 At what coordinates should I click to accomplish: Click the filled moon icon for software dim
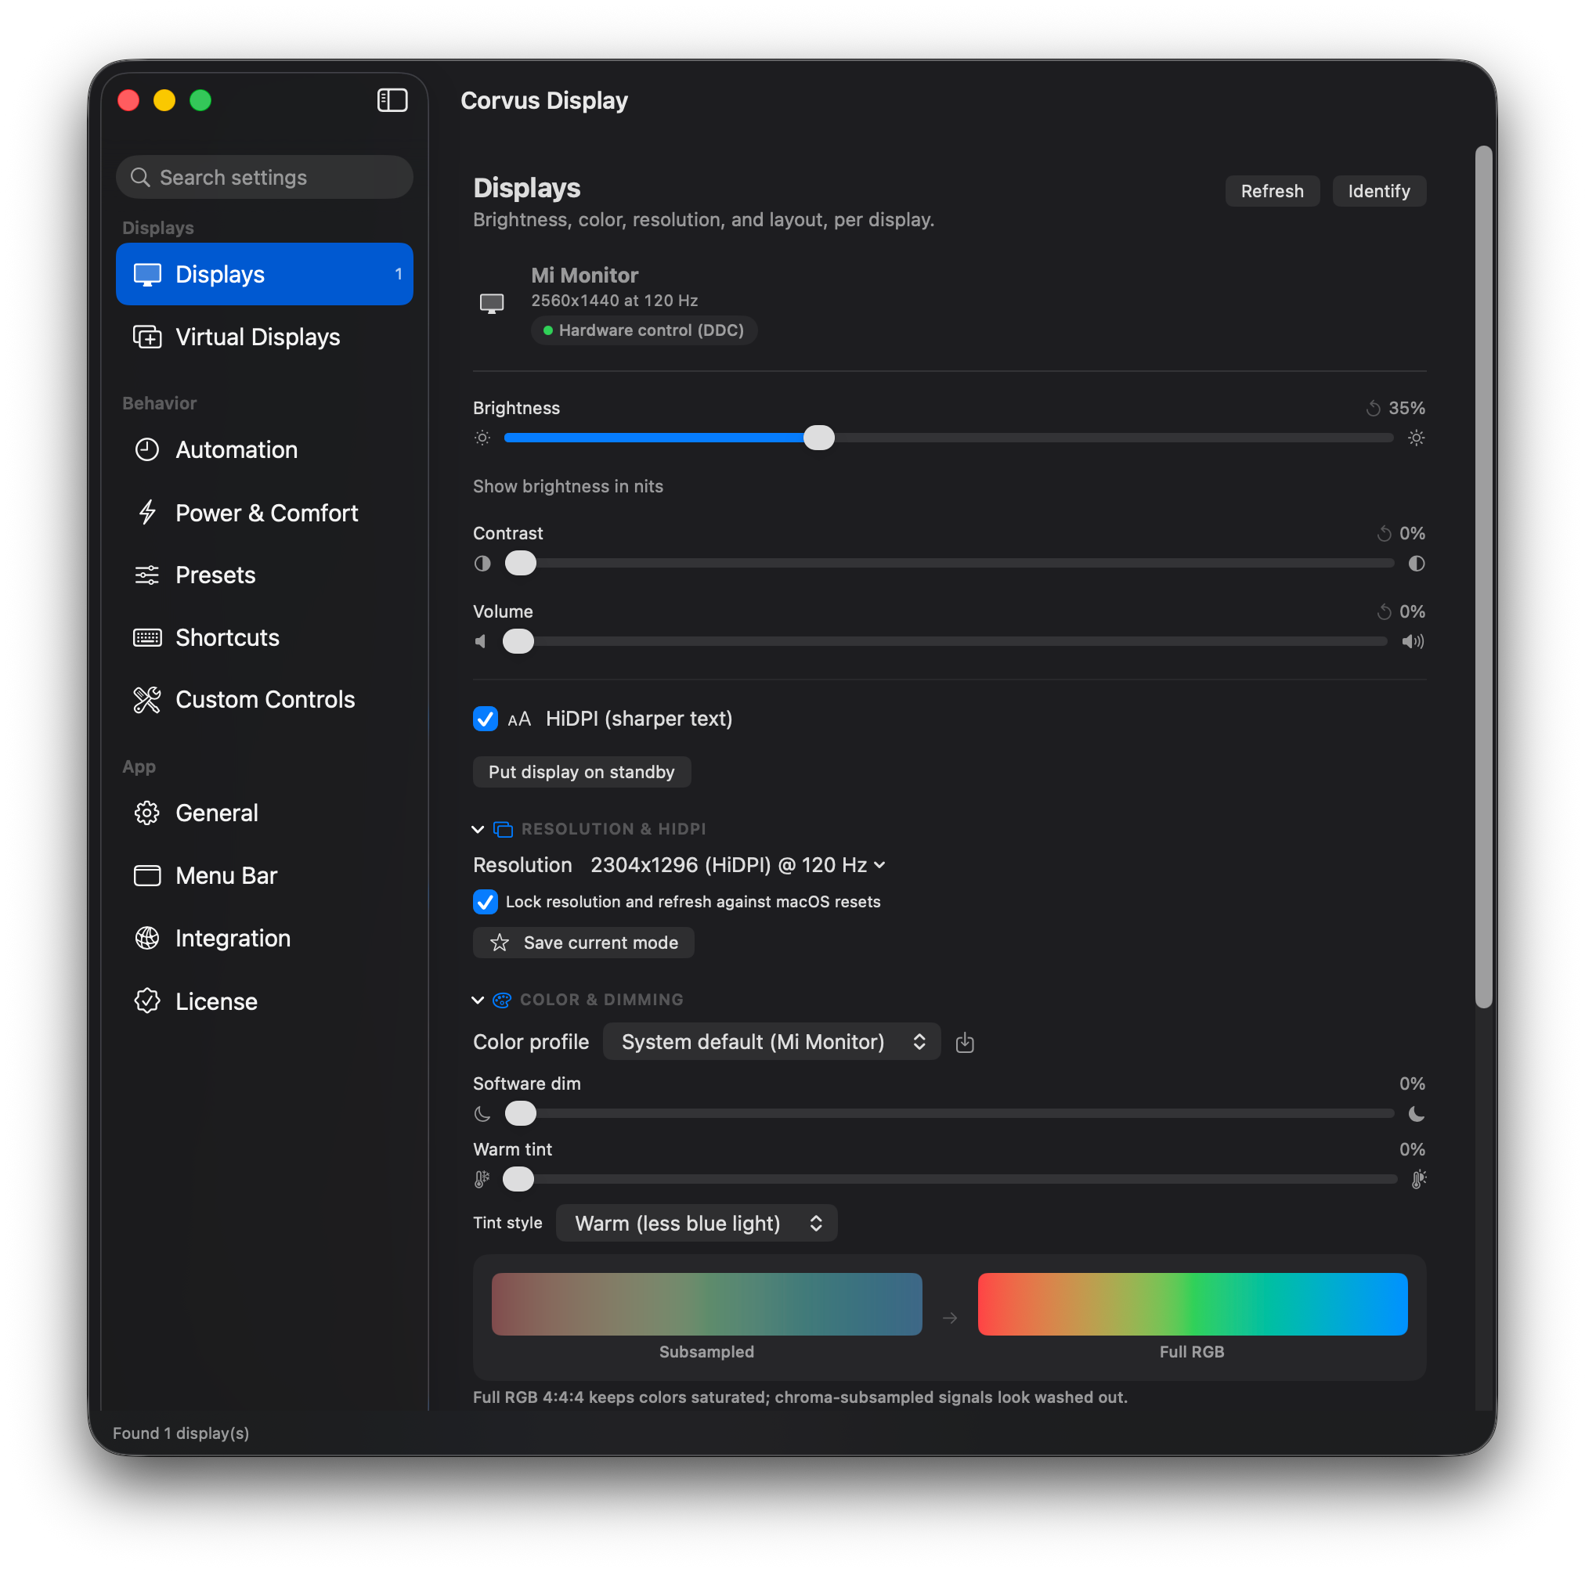[x=1416, y=1113]
